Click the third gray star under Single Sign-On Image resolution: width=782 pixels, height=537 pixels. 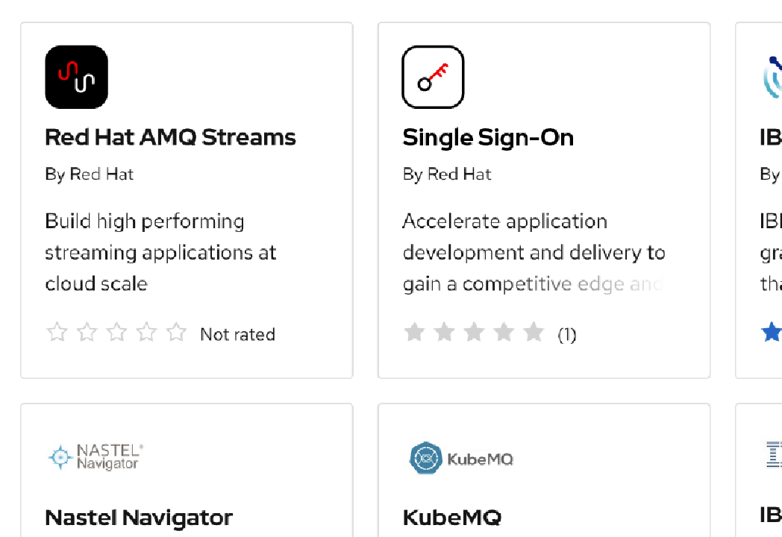click(x=474, y=333)
